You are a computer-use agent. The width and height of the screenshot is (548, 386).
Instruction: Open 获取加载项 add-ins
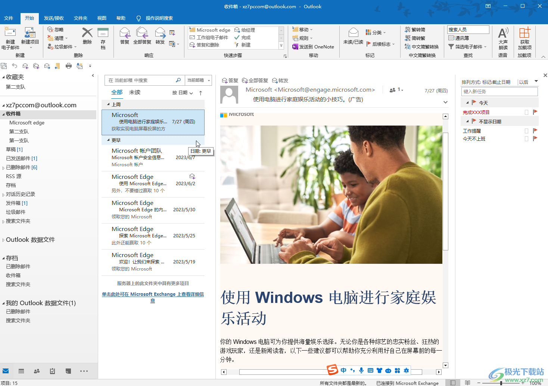[x=524, y=38]
